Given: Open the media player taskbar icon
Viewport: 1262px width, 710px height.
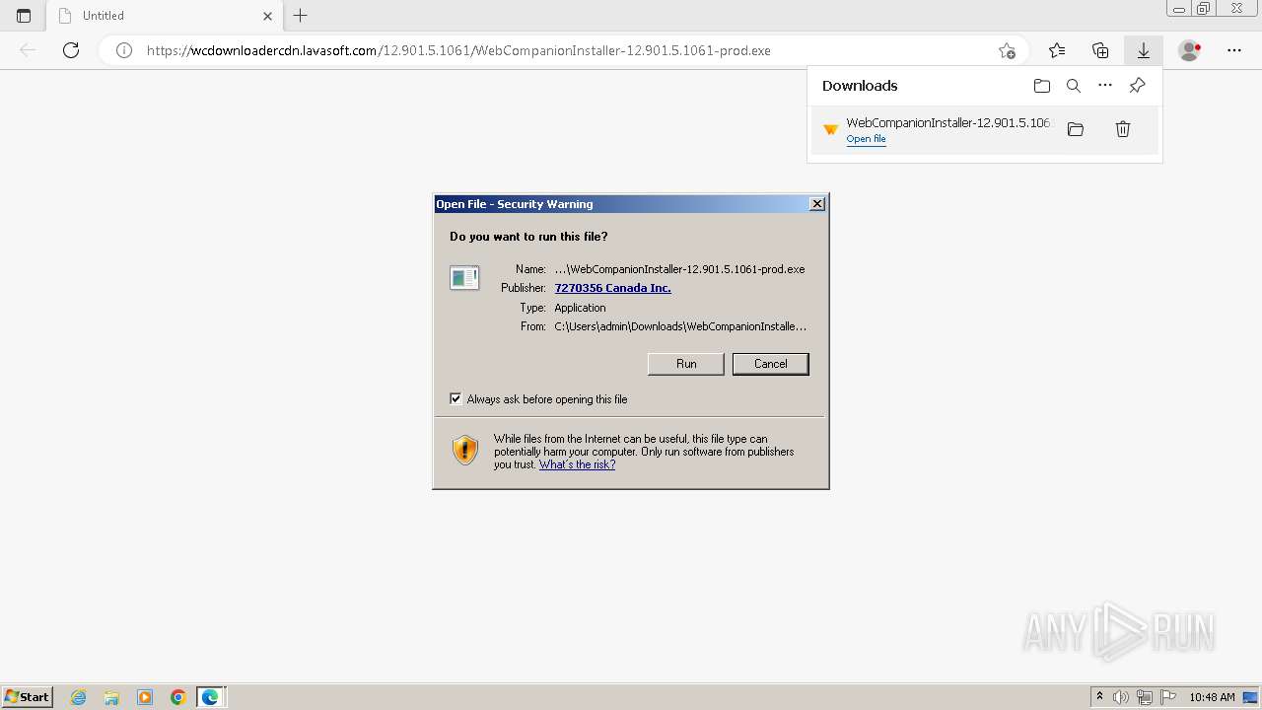Looking at the screenshot, I should [x=145, y=697].
